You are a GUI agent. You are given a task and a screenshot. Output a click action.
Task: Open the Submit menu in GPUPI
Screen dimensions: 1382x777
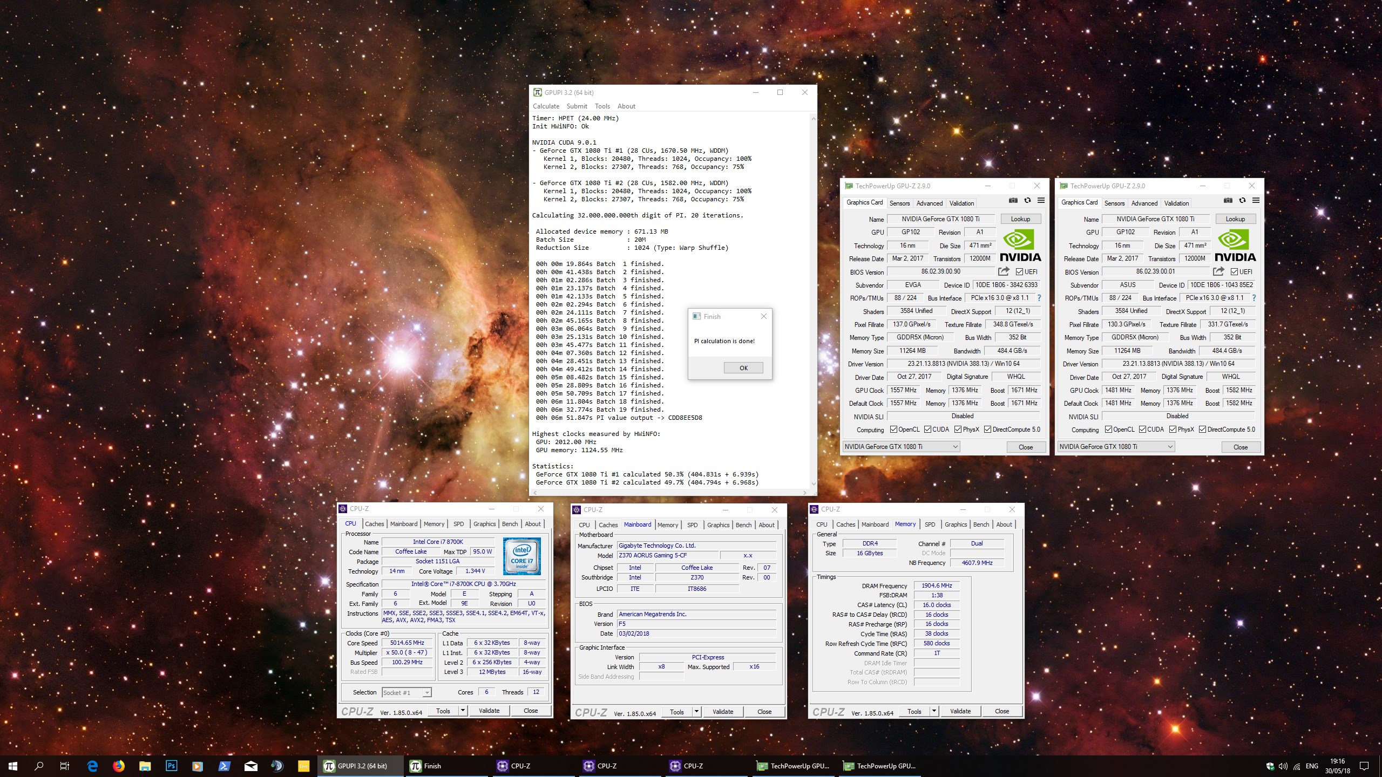point(577,106)
